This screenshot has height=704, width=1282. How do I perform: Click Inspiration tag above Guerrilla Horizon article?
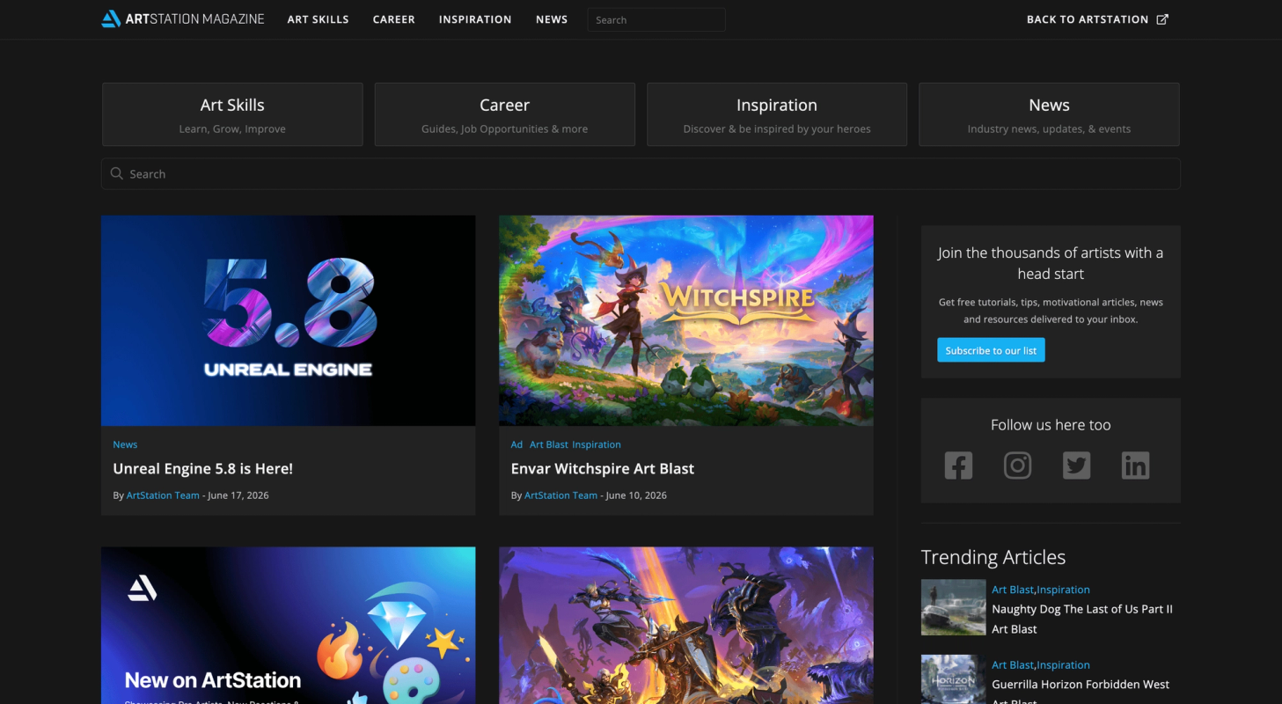1063,665
